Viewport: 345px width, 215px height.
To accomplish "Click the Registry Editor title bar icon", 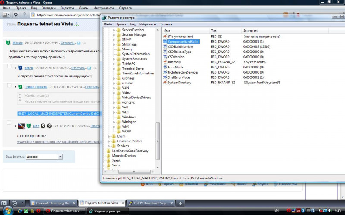I will click(x=104, y=18).
